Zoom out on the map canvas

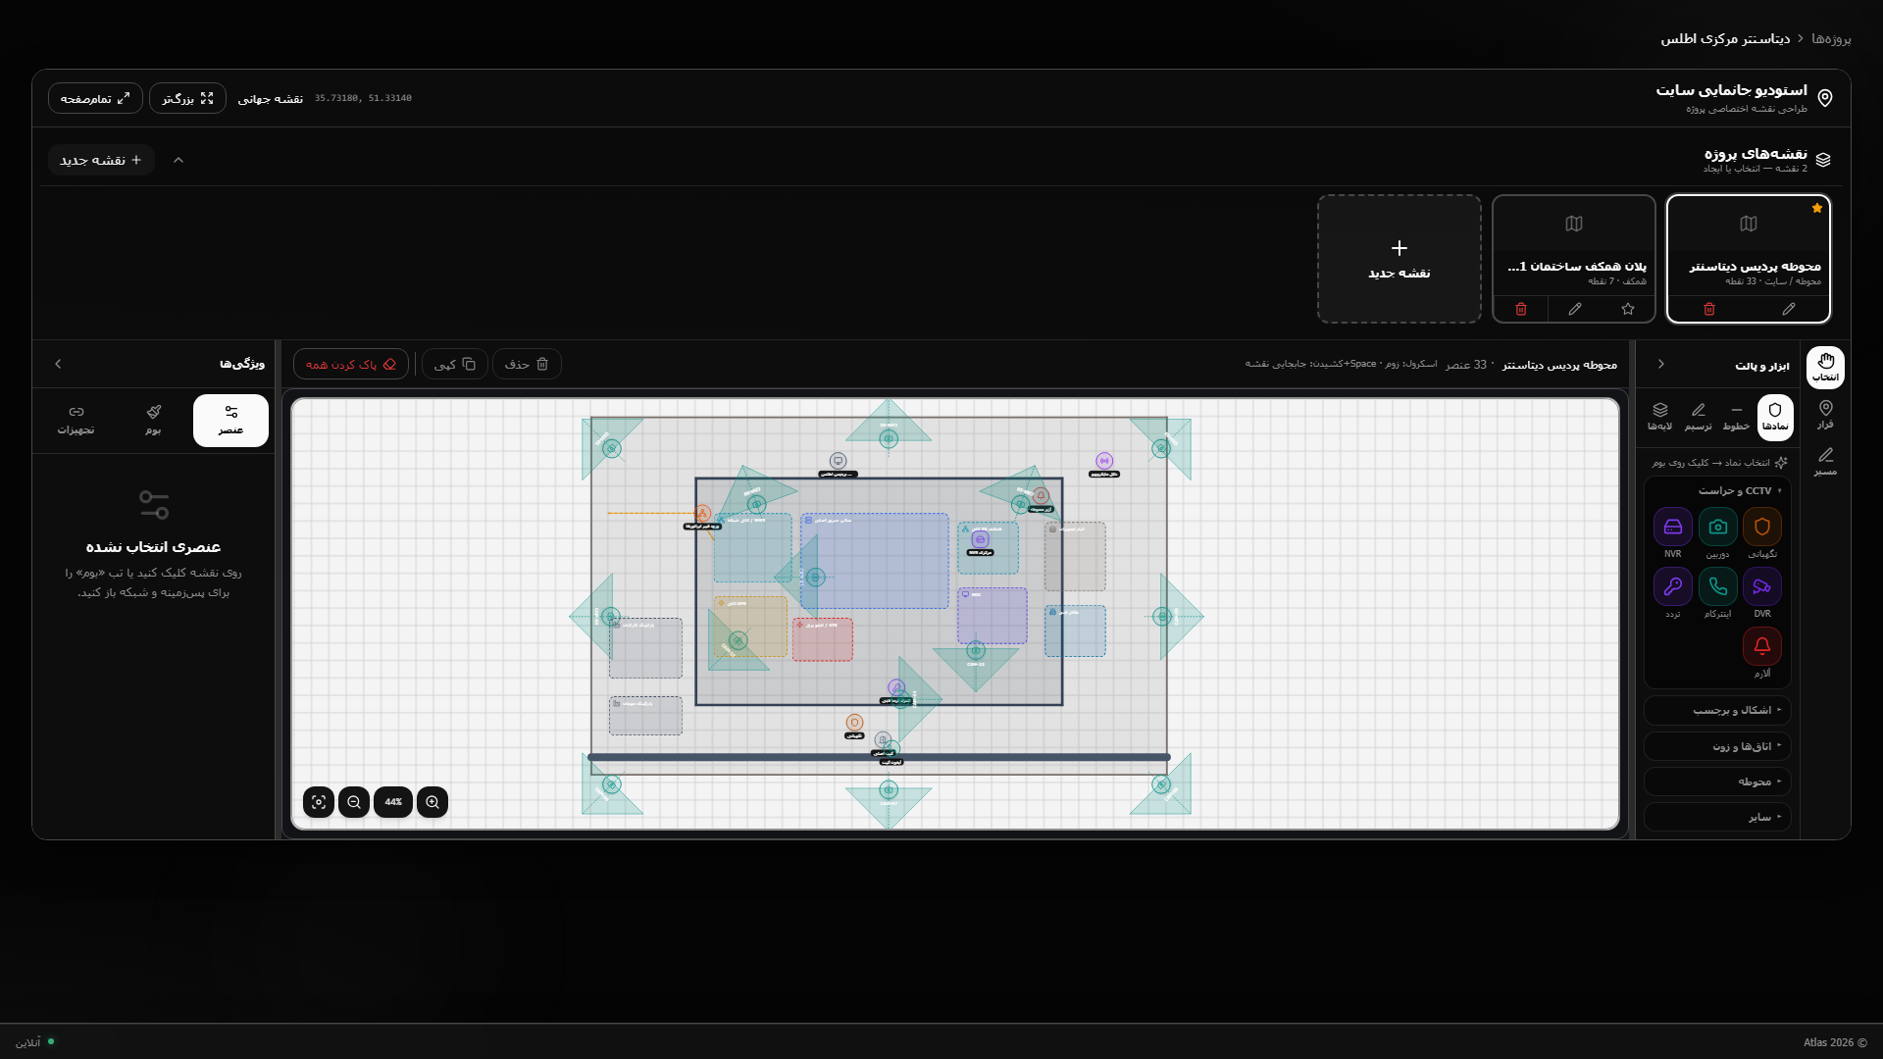pos(354,802)
